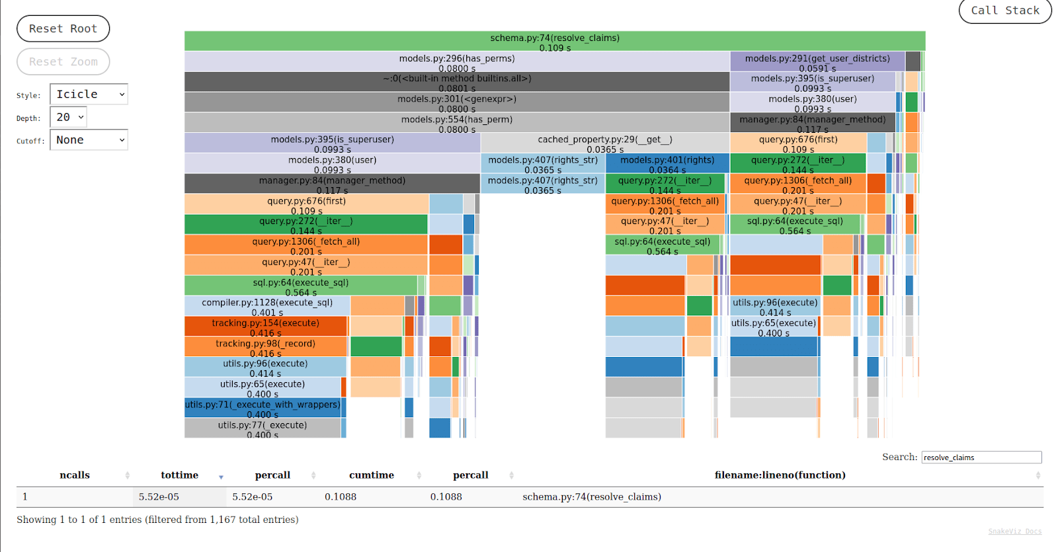Click the ncalls column header label

75,475
